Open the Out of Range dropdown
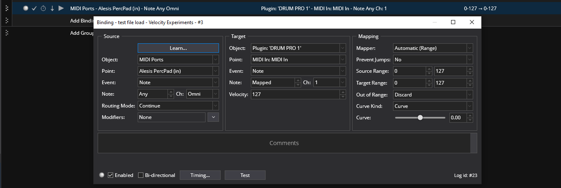The height and width of the screenshot is (188, 561). pos(433,94)
